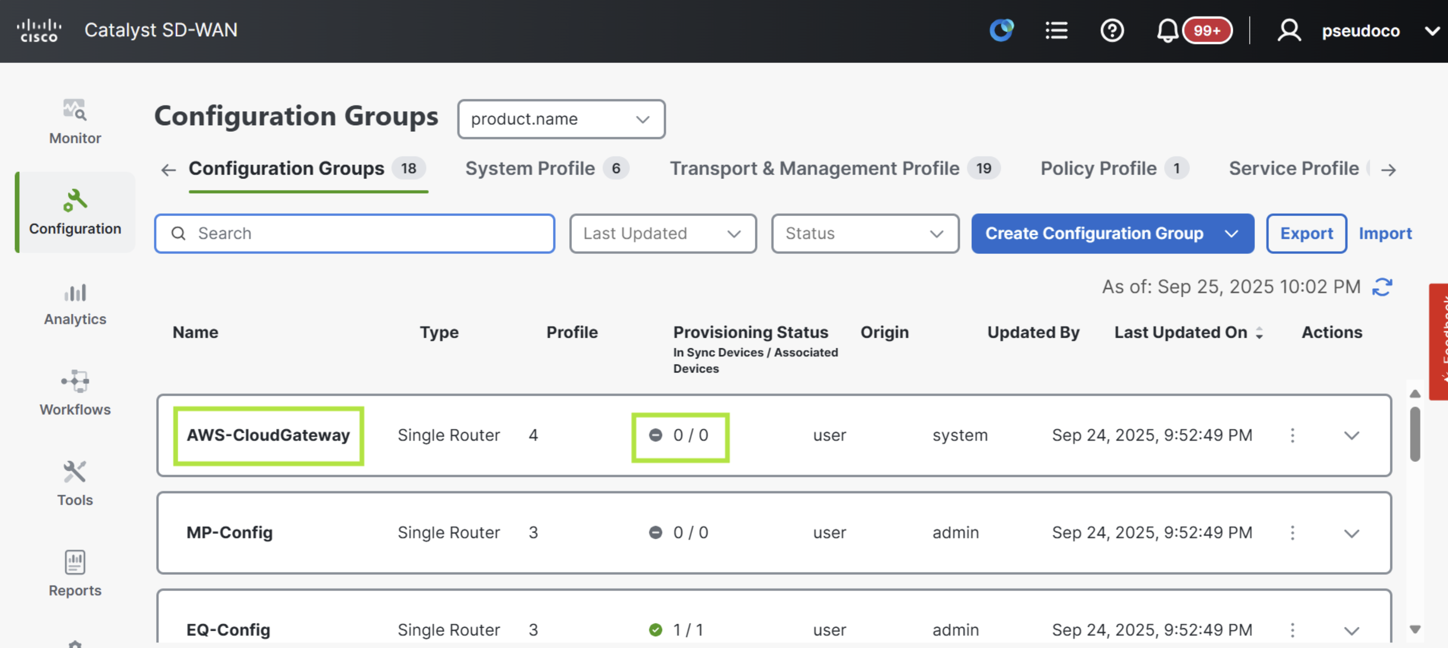
Task: Open Last Updated filter dropdown
Action: click(x=663, y=233)
